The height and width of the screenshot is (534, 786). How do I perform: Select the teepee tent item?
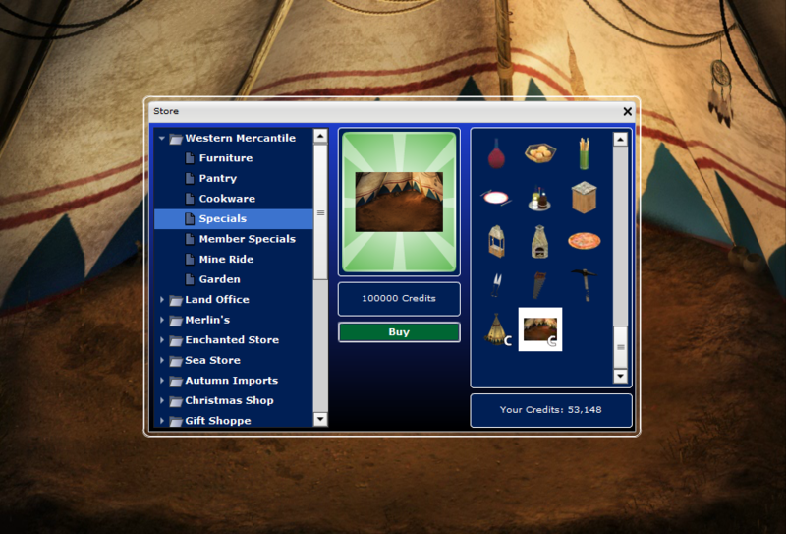[x=496, y=328]
